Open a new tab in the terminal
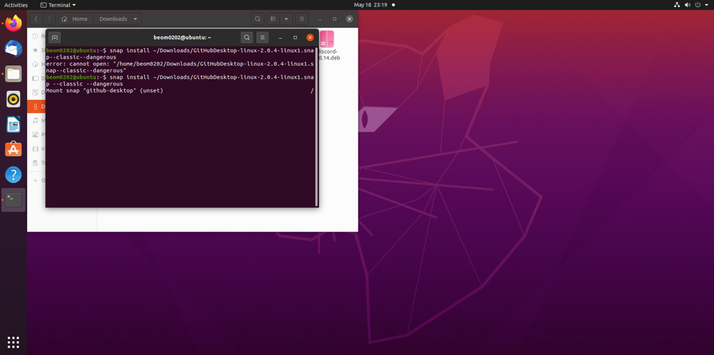The image size is (714, 355). (x=55, y=38)
